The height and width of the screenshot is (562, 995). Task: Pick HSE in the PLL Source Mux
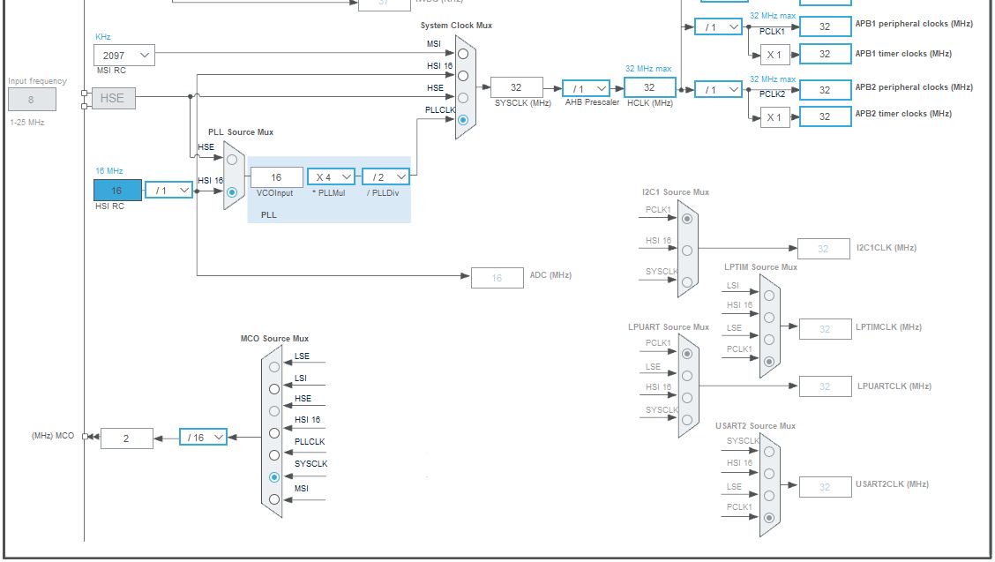point(232,160)
